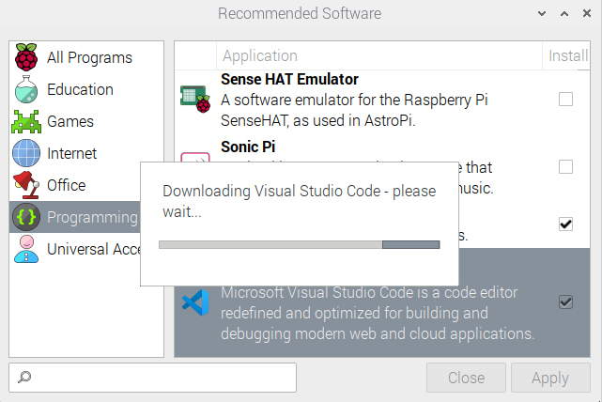Select the Programming category
Viewport: 602px width, 402px height.
(75, 217)
